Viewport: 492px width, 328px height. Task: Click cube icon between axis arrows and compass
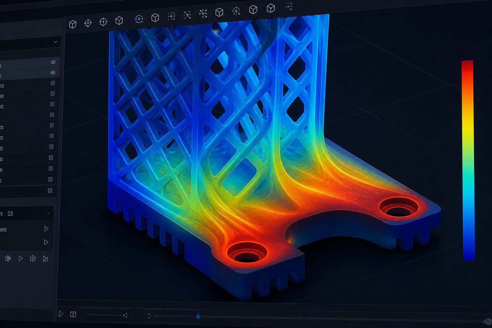219,12
